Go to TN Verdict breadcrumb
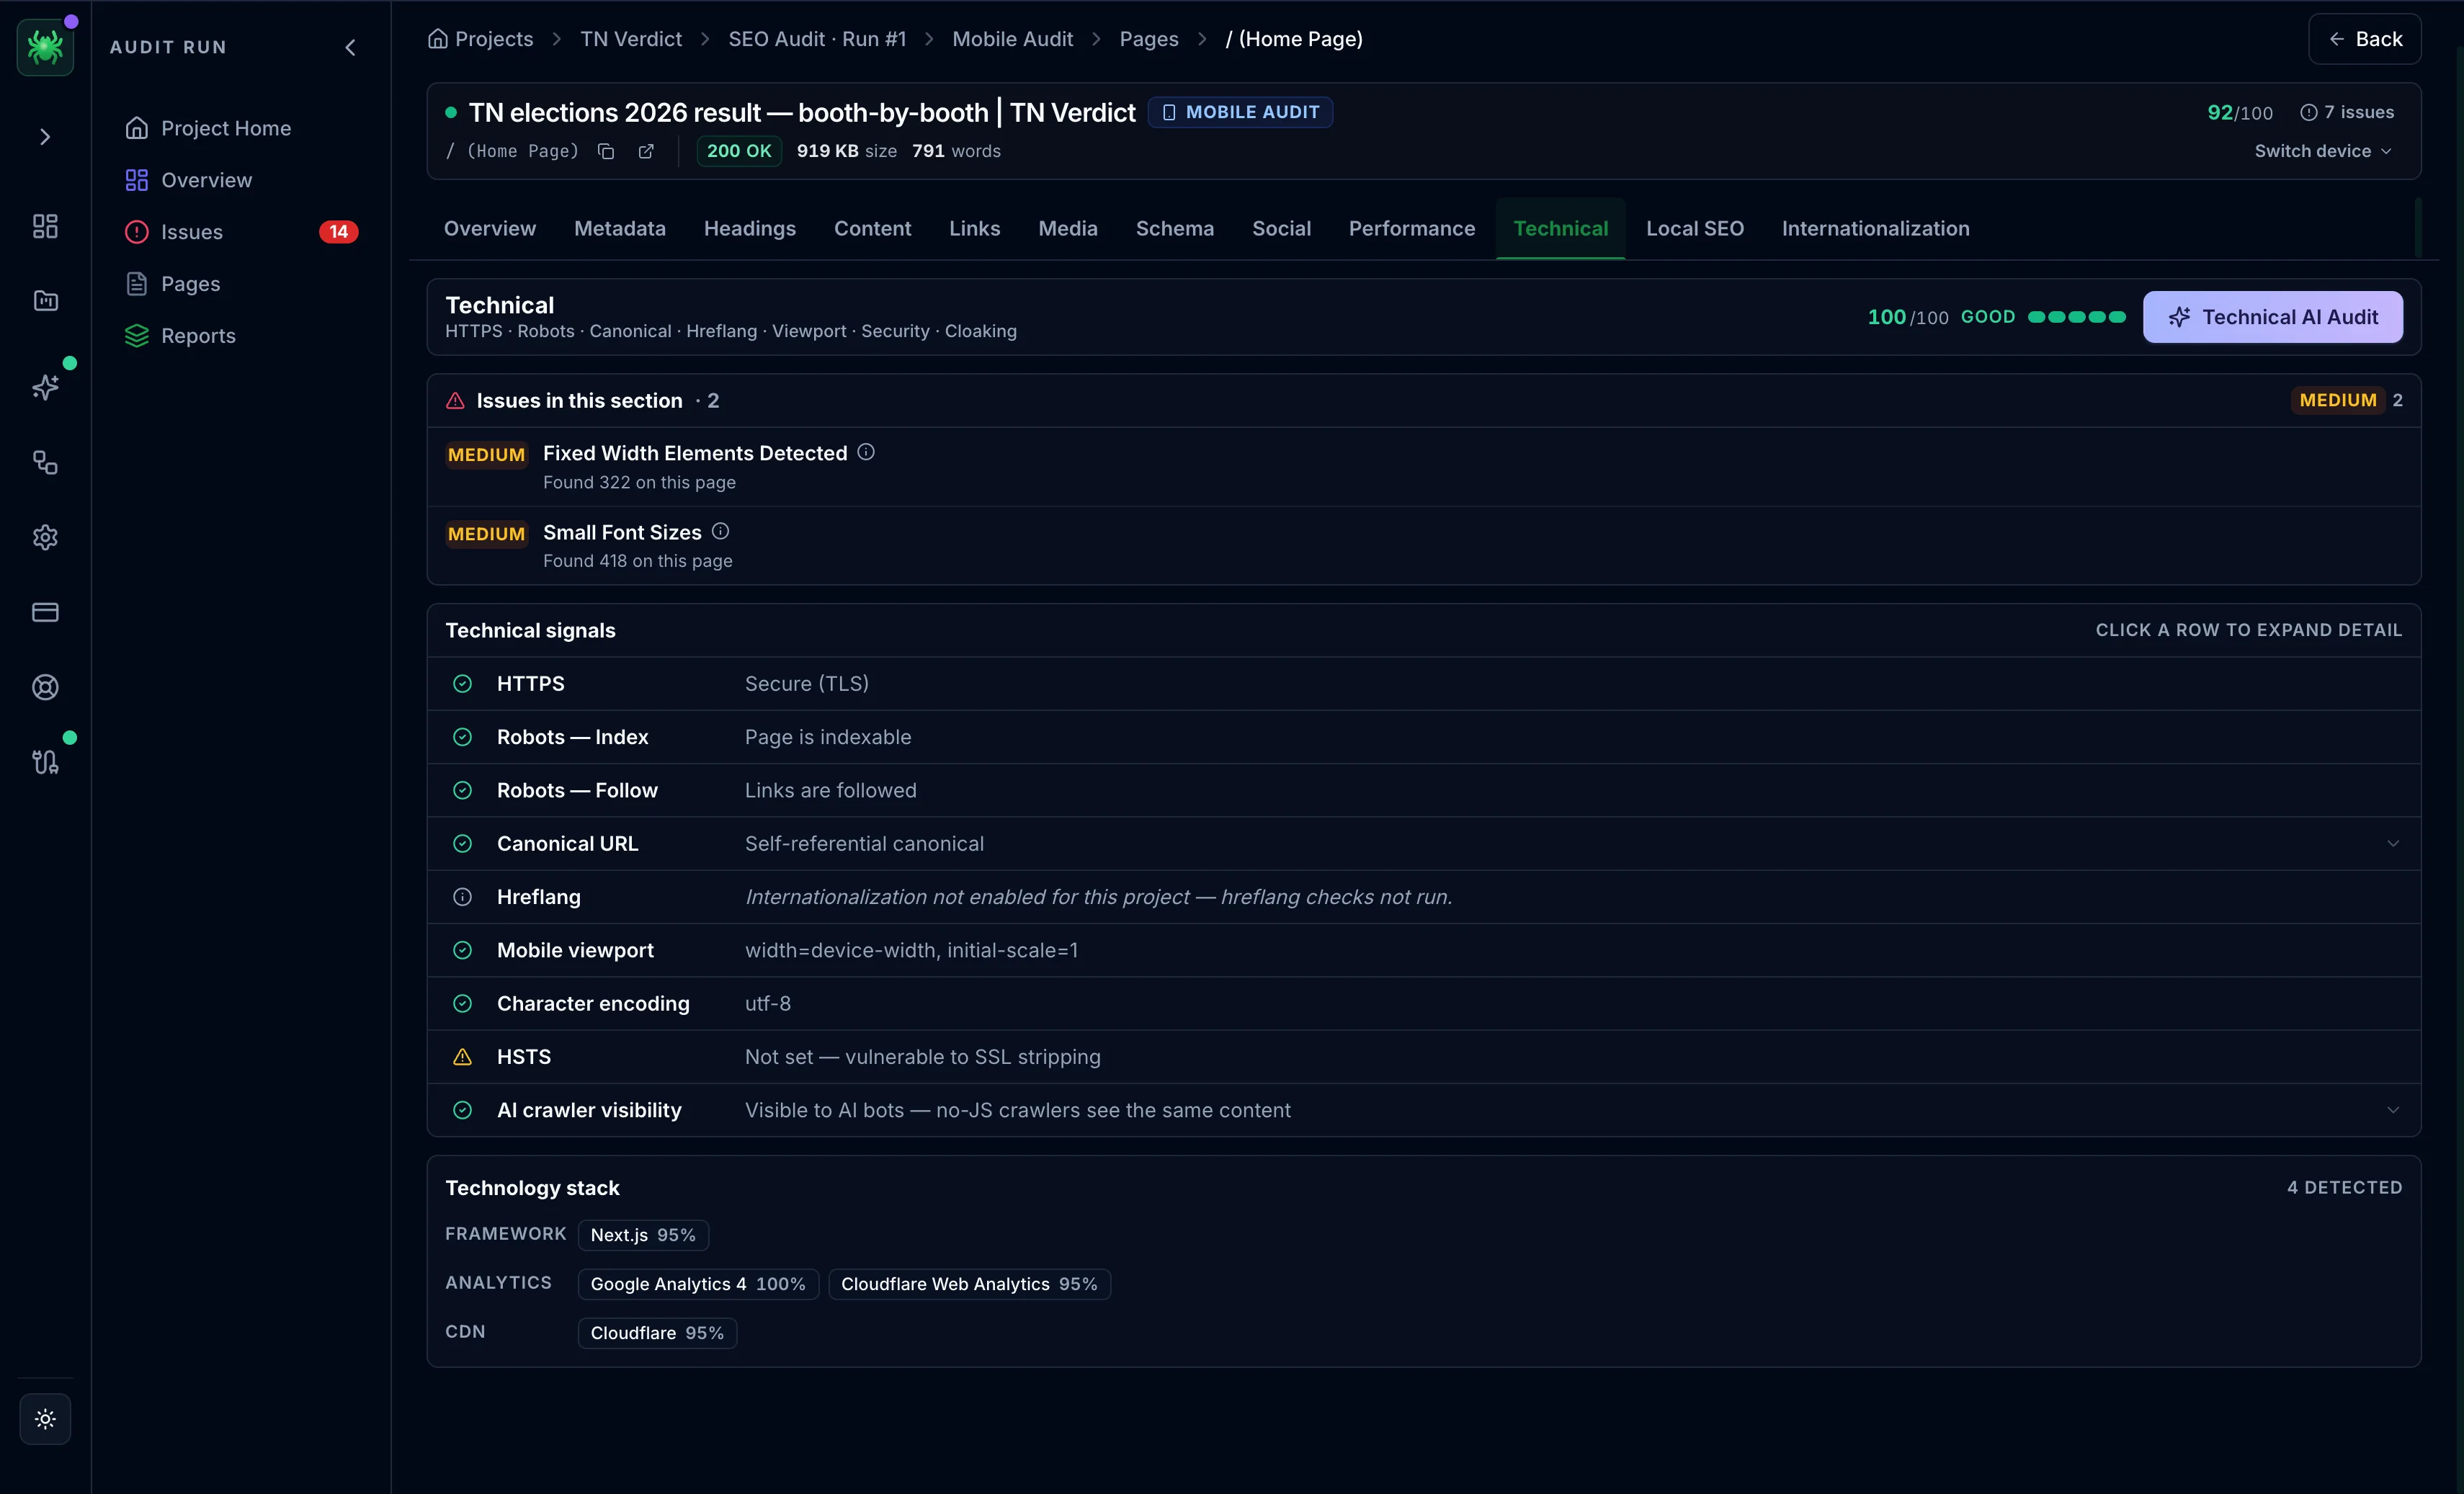The width and height of the screenshot is (2464, 1494). tap(630, 38)
